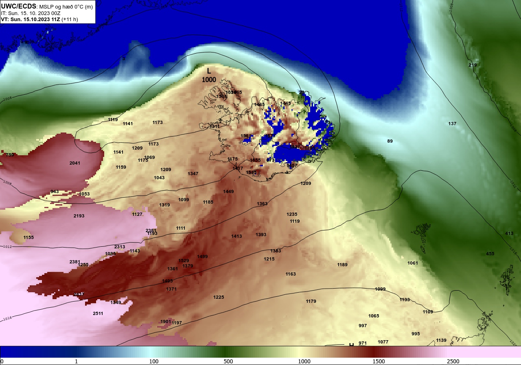This screenshot has width=521, height=365.
Task: Click the map value "1215"
Action: click(x=269, y=259)
